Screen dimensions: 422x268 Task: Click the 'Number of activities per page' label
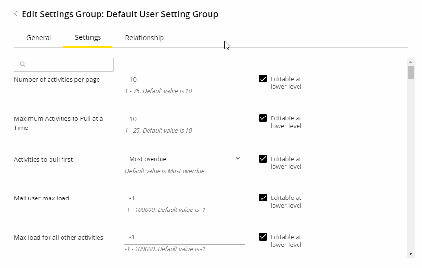57,80
